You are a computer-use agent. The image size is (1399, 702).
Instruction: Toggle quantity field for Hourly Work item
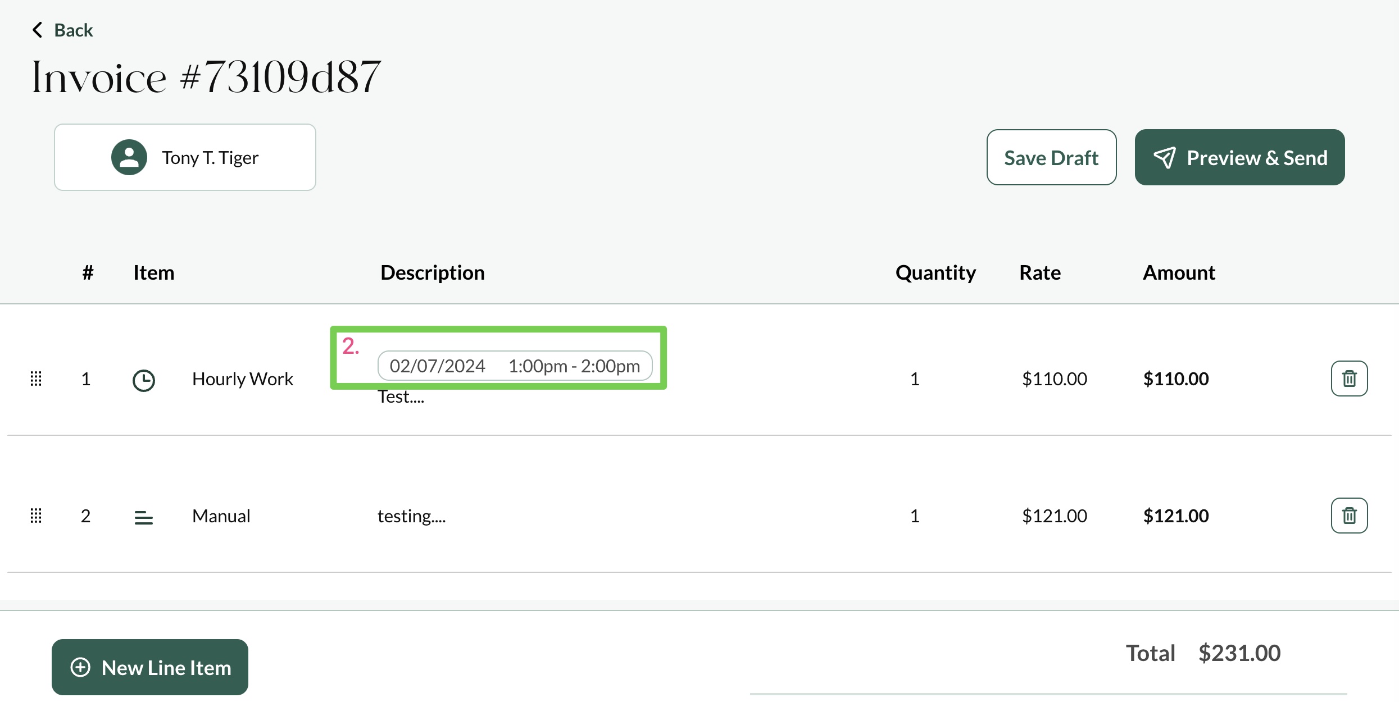point(915,378)
